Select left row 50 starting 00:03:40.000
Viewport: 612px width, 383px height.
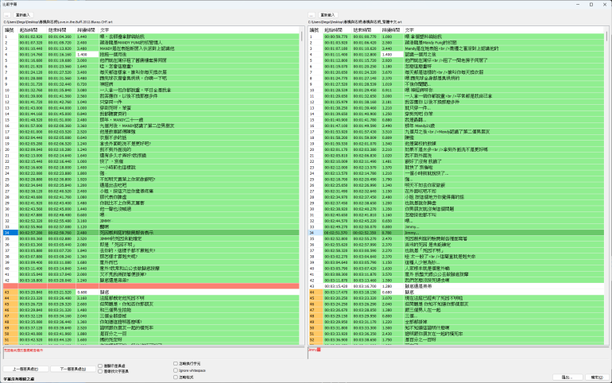pos(151,334)
